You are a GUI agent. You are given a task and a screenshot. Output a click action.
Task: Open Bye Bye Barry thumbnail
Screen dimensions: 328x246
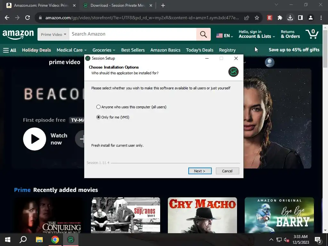279,215
